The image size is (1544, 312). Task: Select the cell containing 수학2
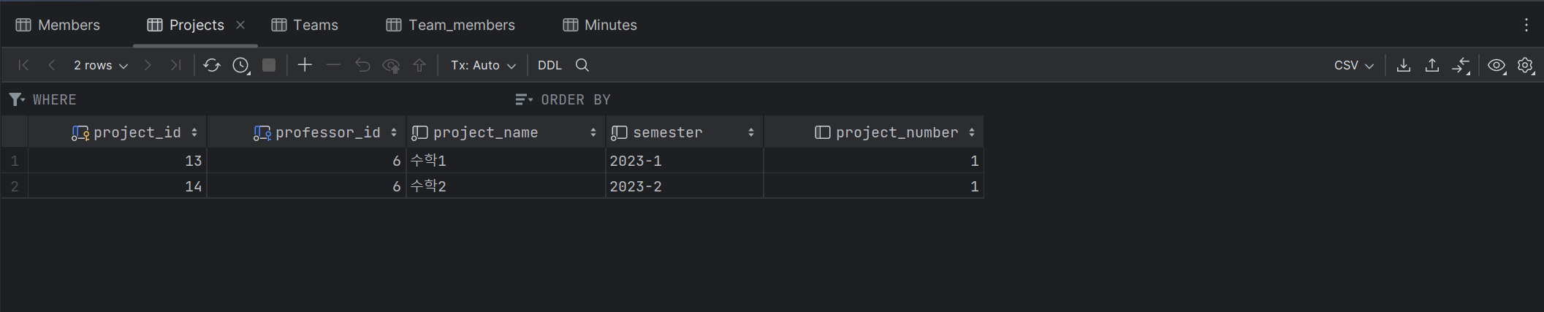pyautogui.click(x=506, y=186)
